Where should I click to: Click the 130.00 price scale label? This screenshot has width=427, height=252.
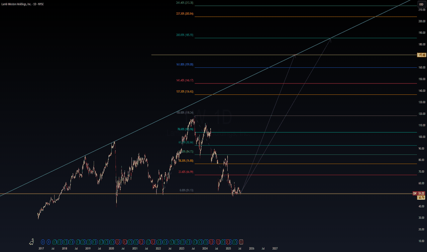(x=422, y=102)
